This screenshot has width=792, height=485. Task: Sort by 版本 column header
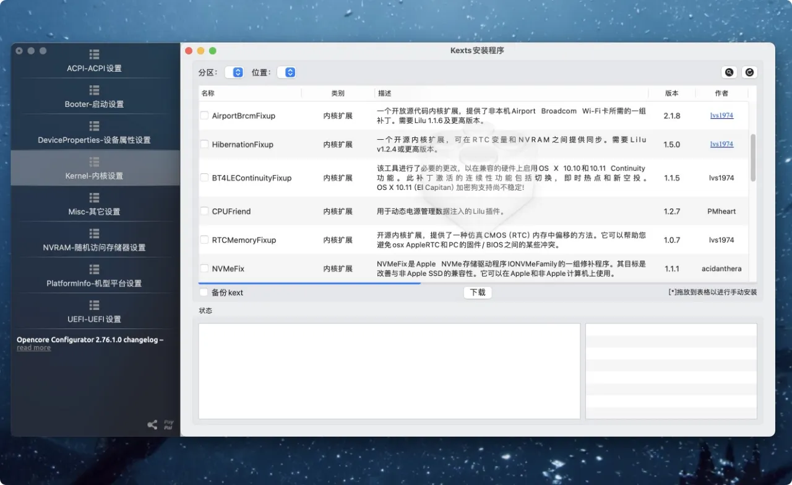coord(672,93)
